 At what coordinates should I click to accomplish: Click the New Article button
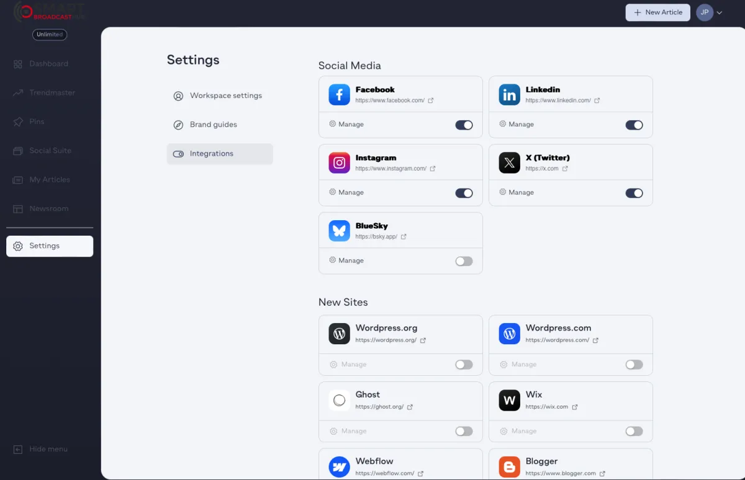657,12
